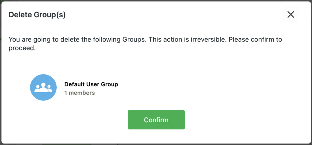
Task: Select the Default User Group name
Action: click(91, 84)
